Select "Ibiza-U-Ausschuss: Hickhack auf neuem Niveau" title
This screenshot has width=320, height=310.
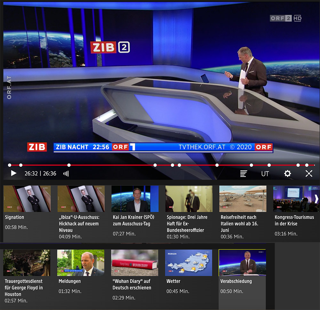click(79, 224)
